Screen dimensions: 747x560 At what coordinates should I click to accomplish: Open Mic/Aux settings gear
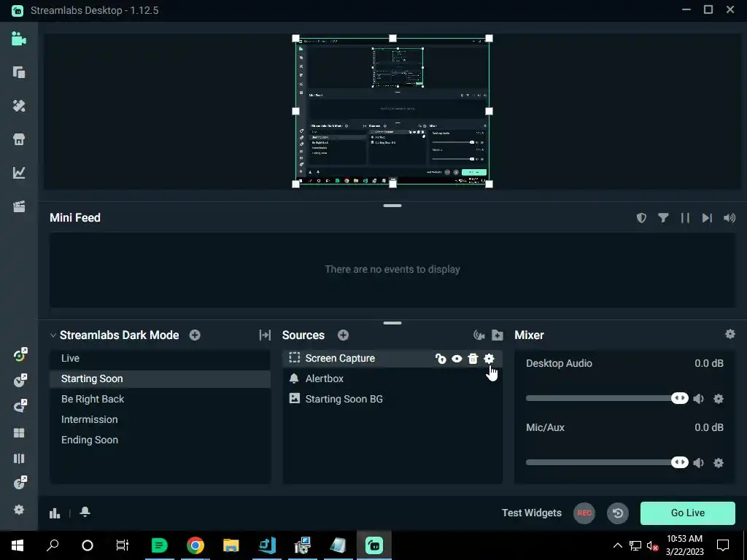(719, 463)
